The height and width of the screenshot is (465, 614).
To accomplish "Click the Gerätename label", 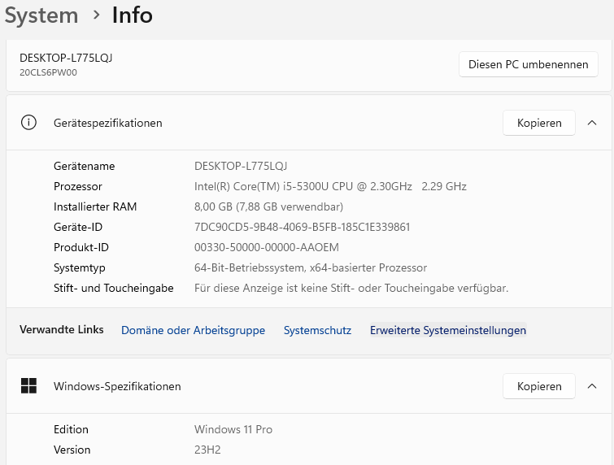I will point(85,166).
